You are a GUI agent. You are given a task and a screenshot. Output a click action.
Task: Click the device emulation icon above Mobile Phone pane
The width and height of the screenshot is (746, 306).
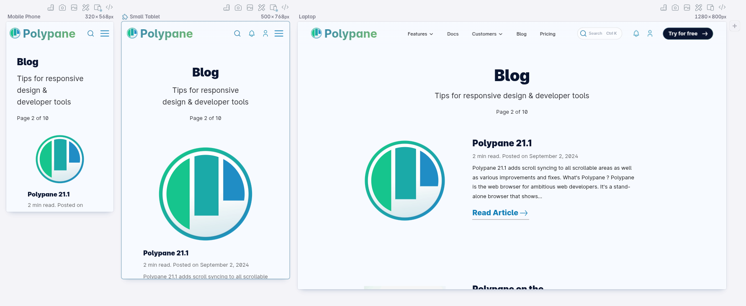[x=98, y=8]
